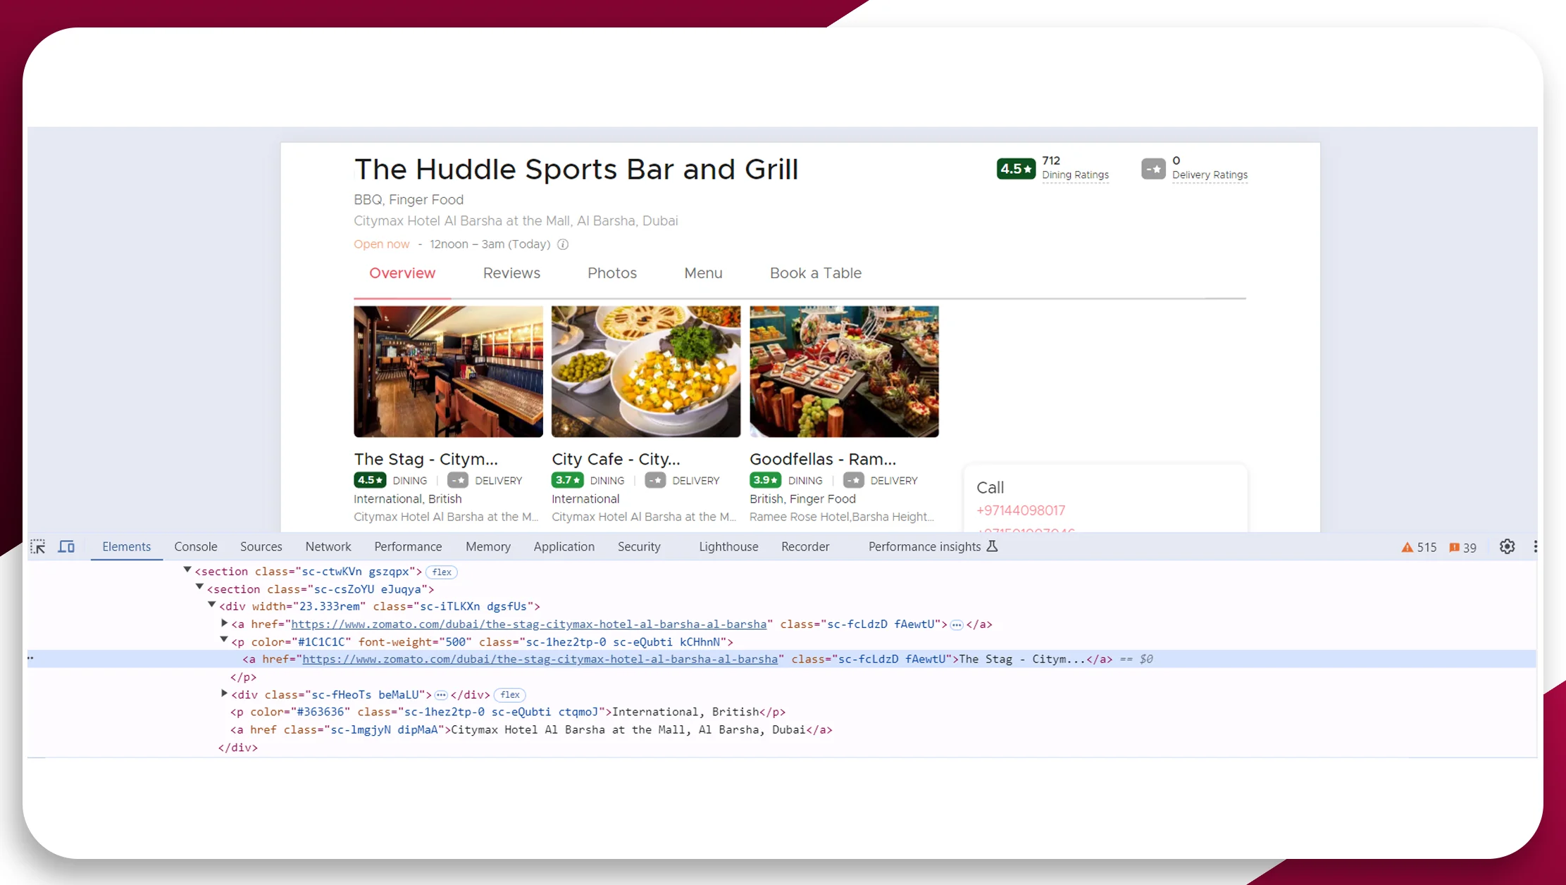Select the DOM row with Citymax Hotel address anchor
The height and width of the screenshot is (885, 1566).
531,730
